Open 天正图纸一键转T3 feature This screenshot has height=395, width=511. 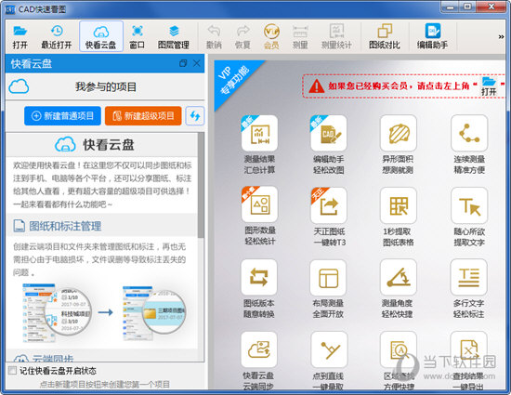coord(329,217)
